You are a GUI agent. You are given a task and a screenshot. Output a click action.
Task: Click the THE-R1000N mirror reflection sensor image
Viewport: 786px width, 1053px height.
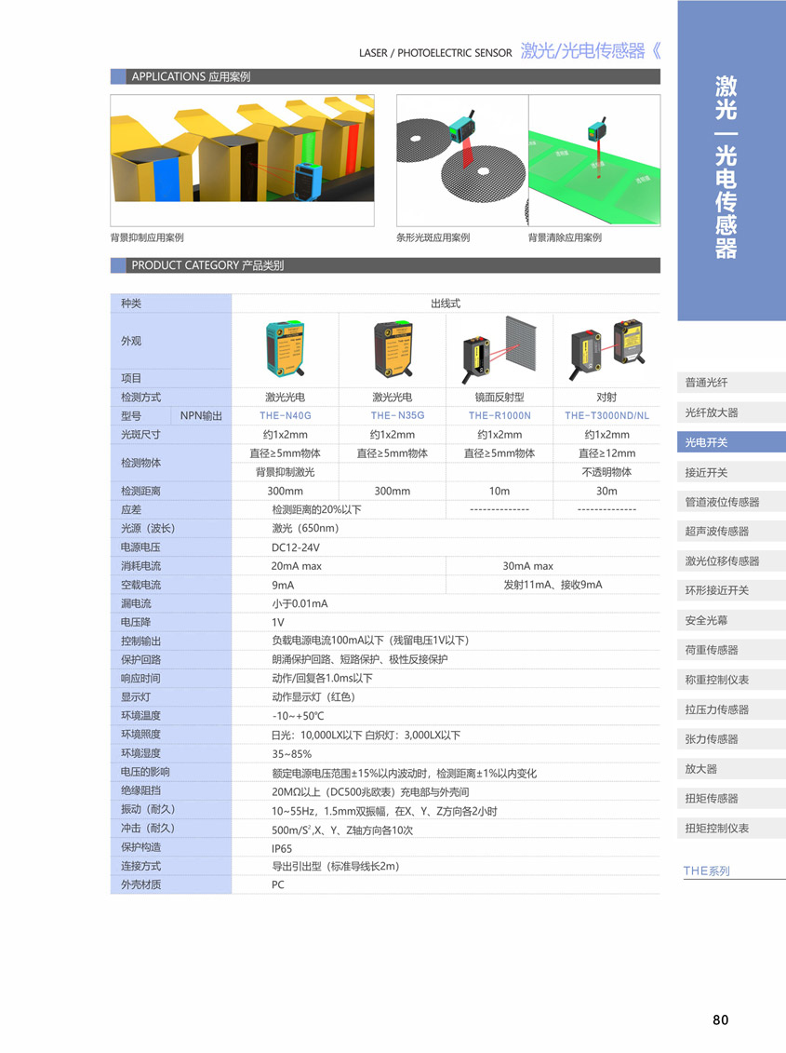tap(499, 344)
